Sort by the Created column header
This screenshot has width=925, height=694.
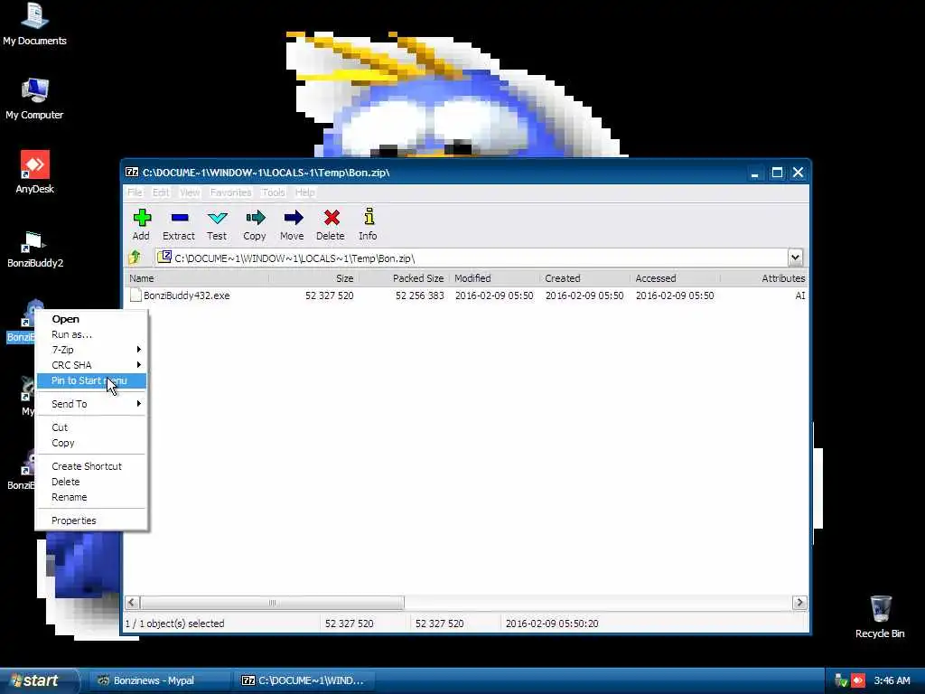pos(584,278)
